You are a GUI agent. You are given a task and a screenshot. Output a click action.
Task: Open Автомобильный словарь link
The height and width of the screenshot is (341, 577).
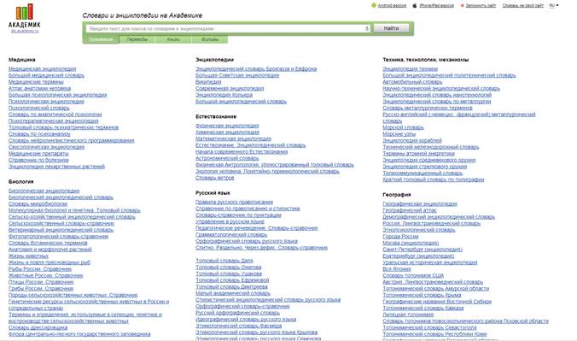pyautogui.click(x=412, y=82)
